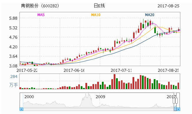The width and height of the screenshot is (192, 114).
Task: Click the 万手 volume unit label
Action: [14, 85]
